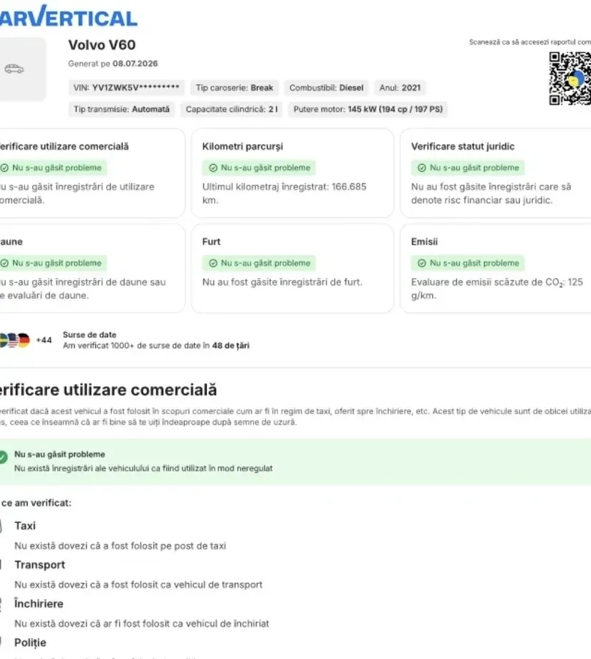Open the Furt card heading
The height and width of the screenshot is (659, 591).
coord(211,241)
